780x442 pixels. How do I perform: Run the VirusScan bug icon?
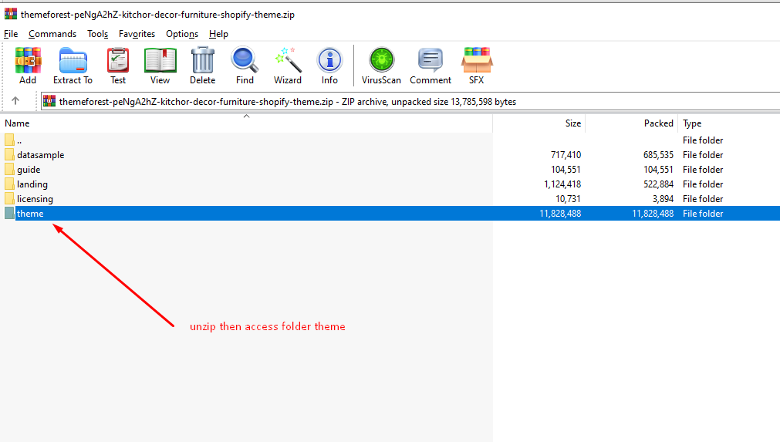[x=382, y=60]
